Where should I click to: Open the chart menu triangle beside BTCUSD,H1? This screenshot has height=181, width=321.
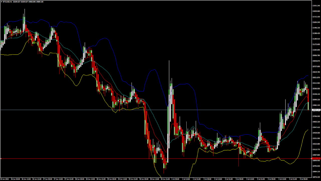(1, 2)
